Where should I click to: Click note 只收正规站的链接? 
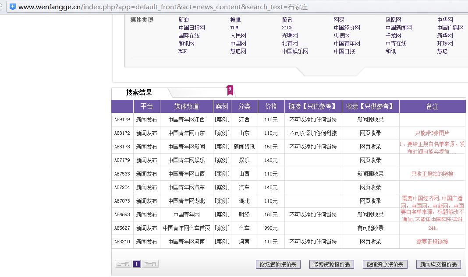432,174
